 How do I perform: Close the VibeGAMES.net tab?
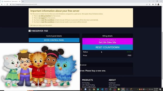coord(20,2)
